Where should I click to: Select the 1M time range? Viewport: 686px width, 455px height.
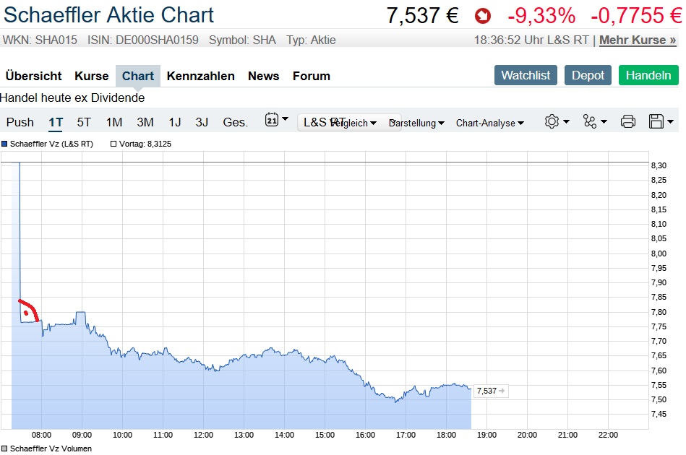(114, 122)
